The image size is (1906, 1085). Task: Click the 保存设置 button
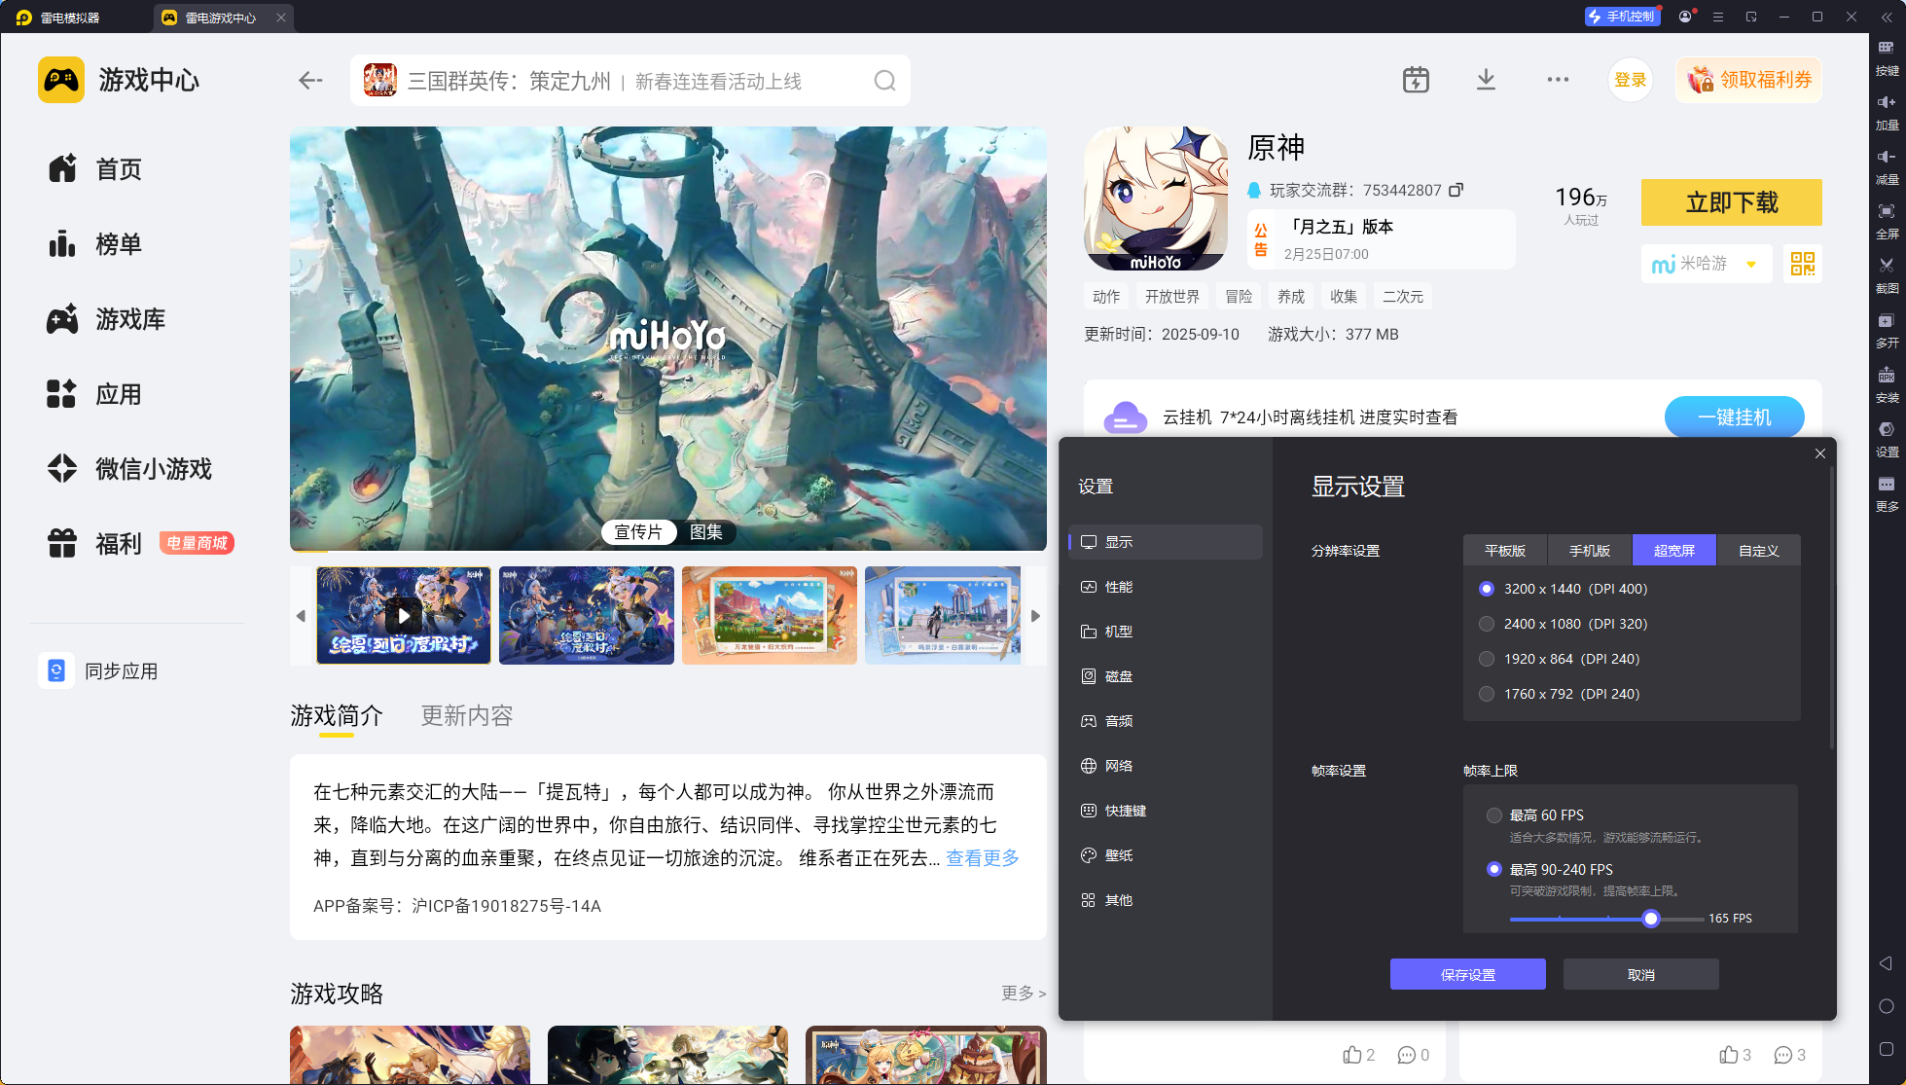(1467, 974)
